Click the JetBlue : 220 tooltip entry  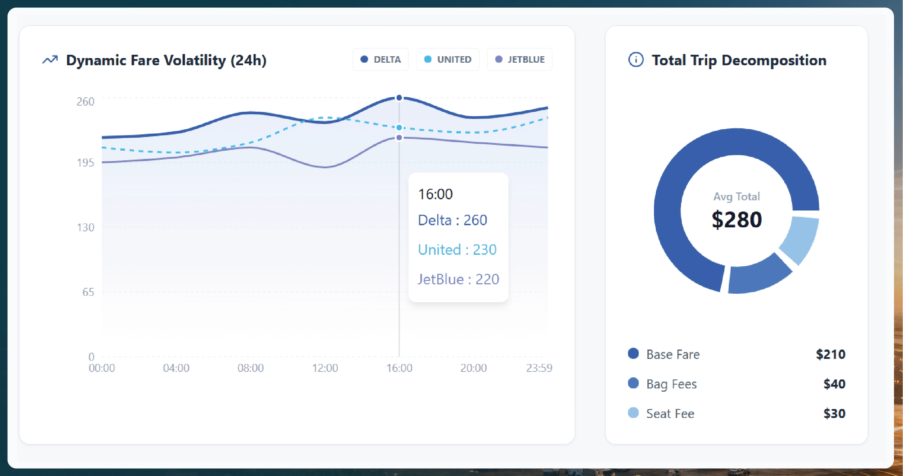point(459,279)
